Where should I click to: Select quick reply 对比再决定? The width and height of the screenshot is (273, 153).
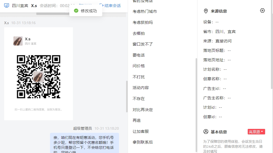pos(143,110)
